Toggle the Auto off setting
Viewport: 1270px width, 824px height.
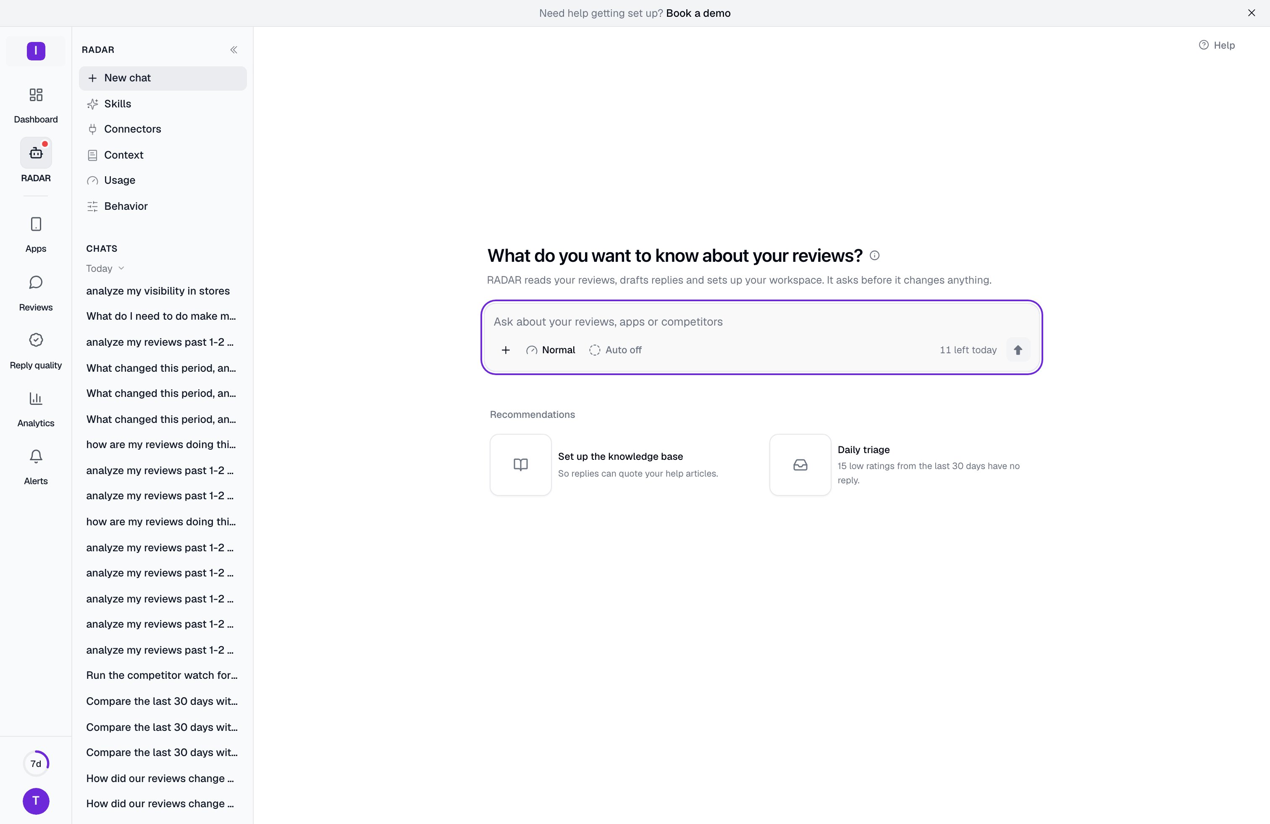coord(615,350)
